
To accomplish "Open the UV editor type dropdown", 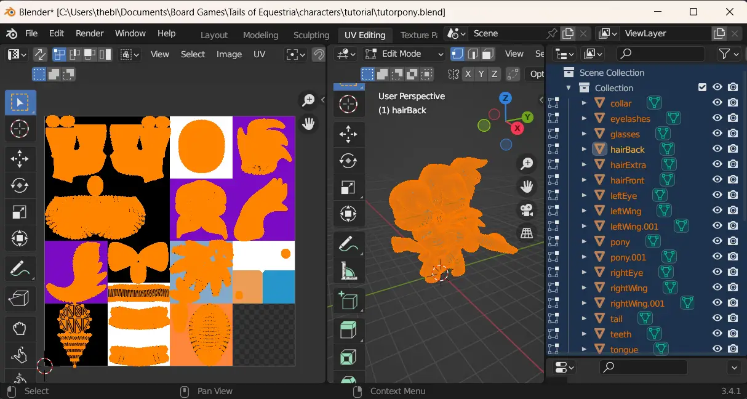I will pyautogui.click(x=17, y=54).
